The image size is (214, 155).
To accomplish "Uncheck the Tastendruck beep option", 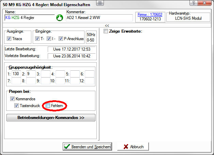I will tap(17, 106).
